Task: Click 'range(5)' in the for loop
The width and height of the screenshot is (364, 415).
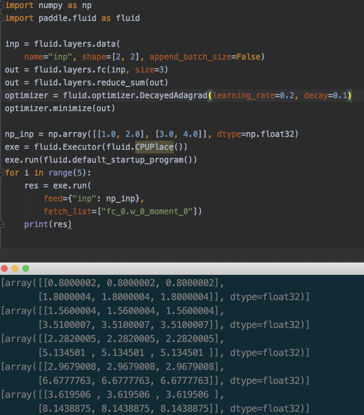Action: pos(68,173)
